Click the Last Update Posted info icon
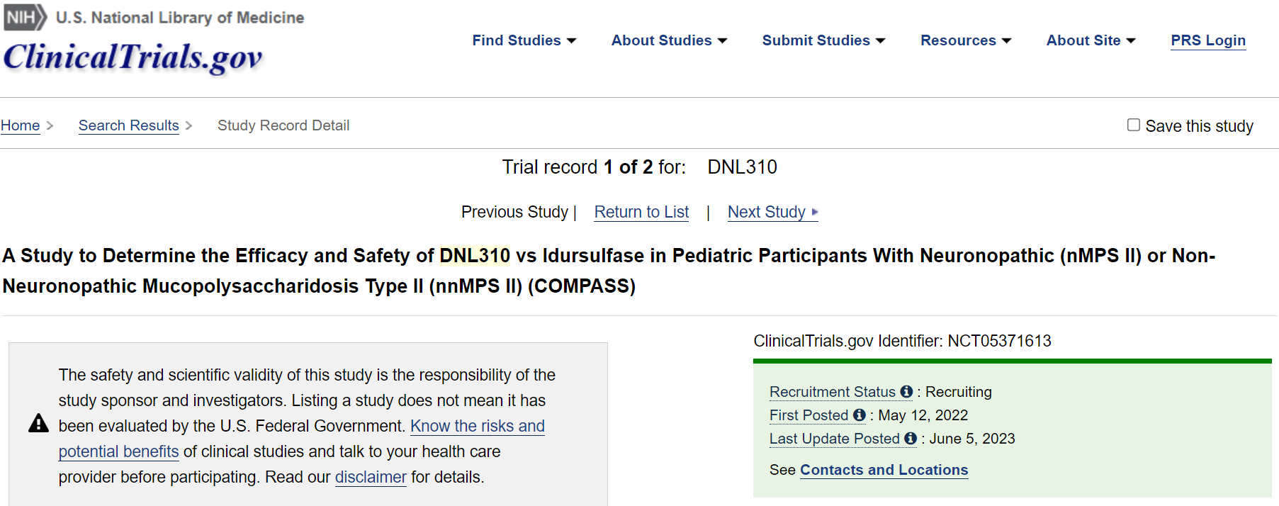The height and width of the screenshot is (506, 1279). pyautogui.click(x=911, y=439)
